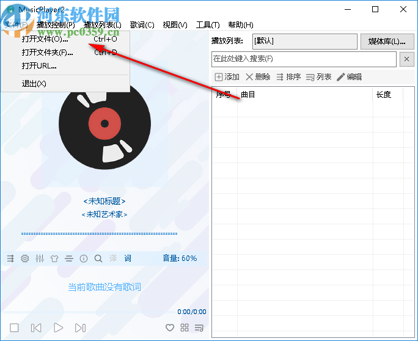
Task: Maximize the MusicPlayer2 window
Action: click(375, 9)
